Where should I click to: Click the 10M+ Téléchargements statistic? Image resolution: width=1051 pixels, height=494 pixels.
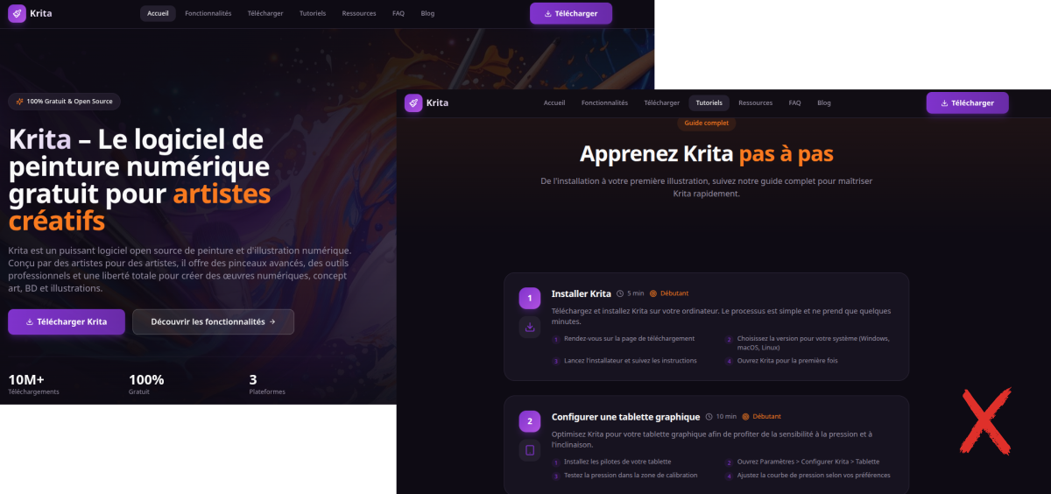coord(34,384)
